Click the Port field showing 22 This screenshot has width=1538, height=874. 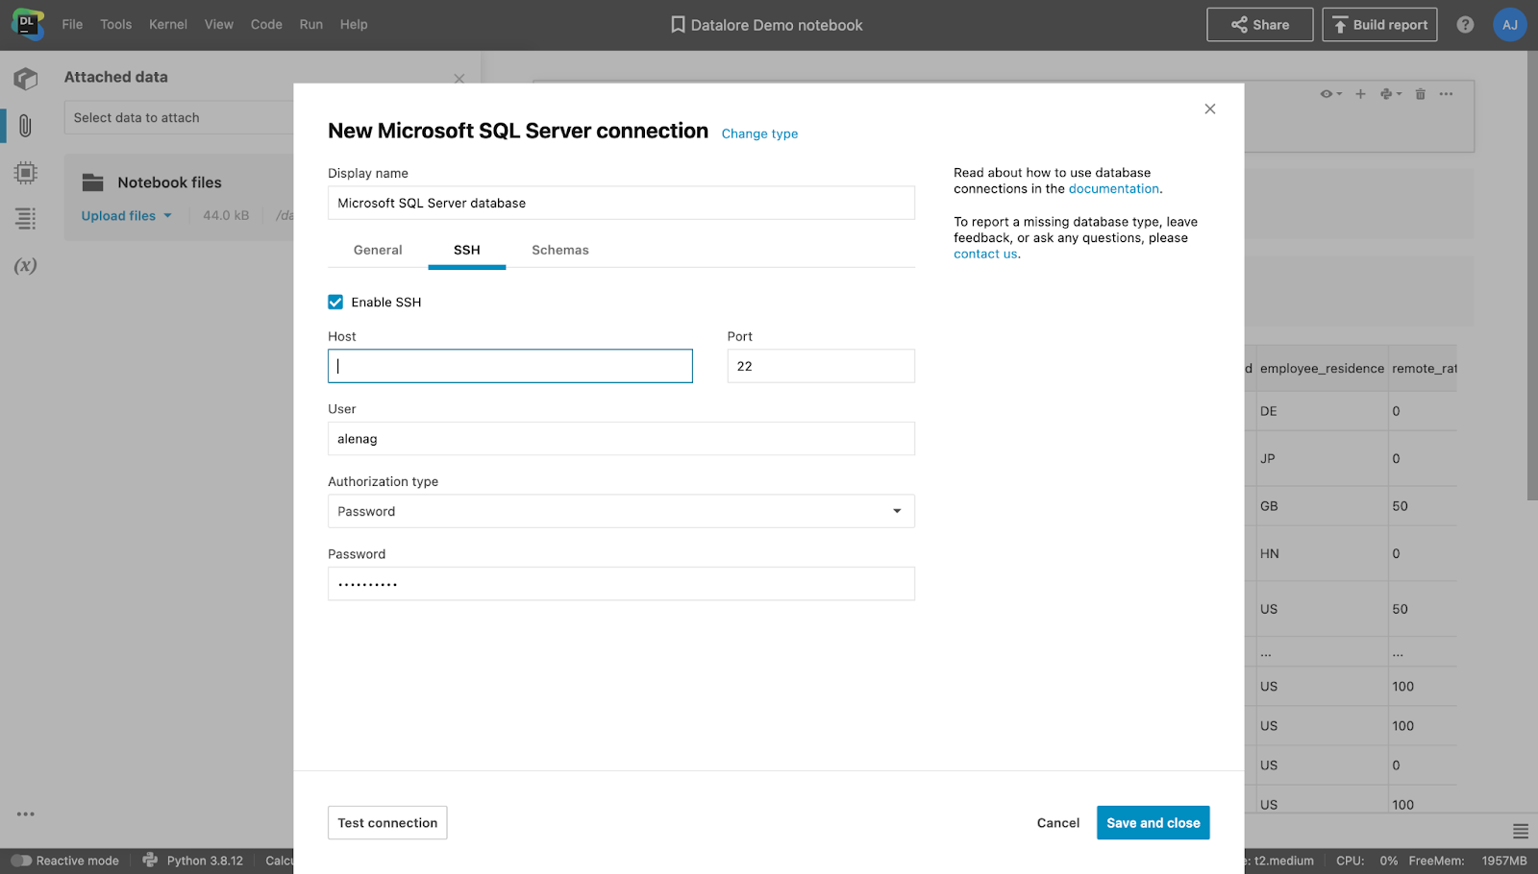(x=821, y=366)
